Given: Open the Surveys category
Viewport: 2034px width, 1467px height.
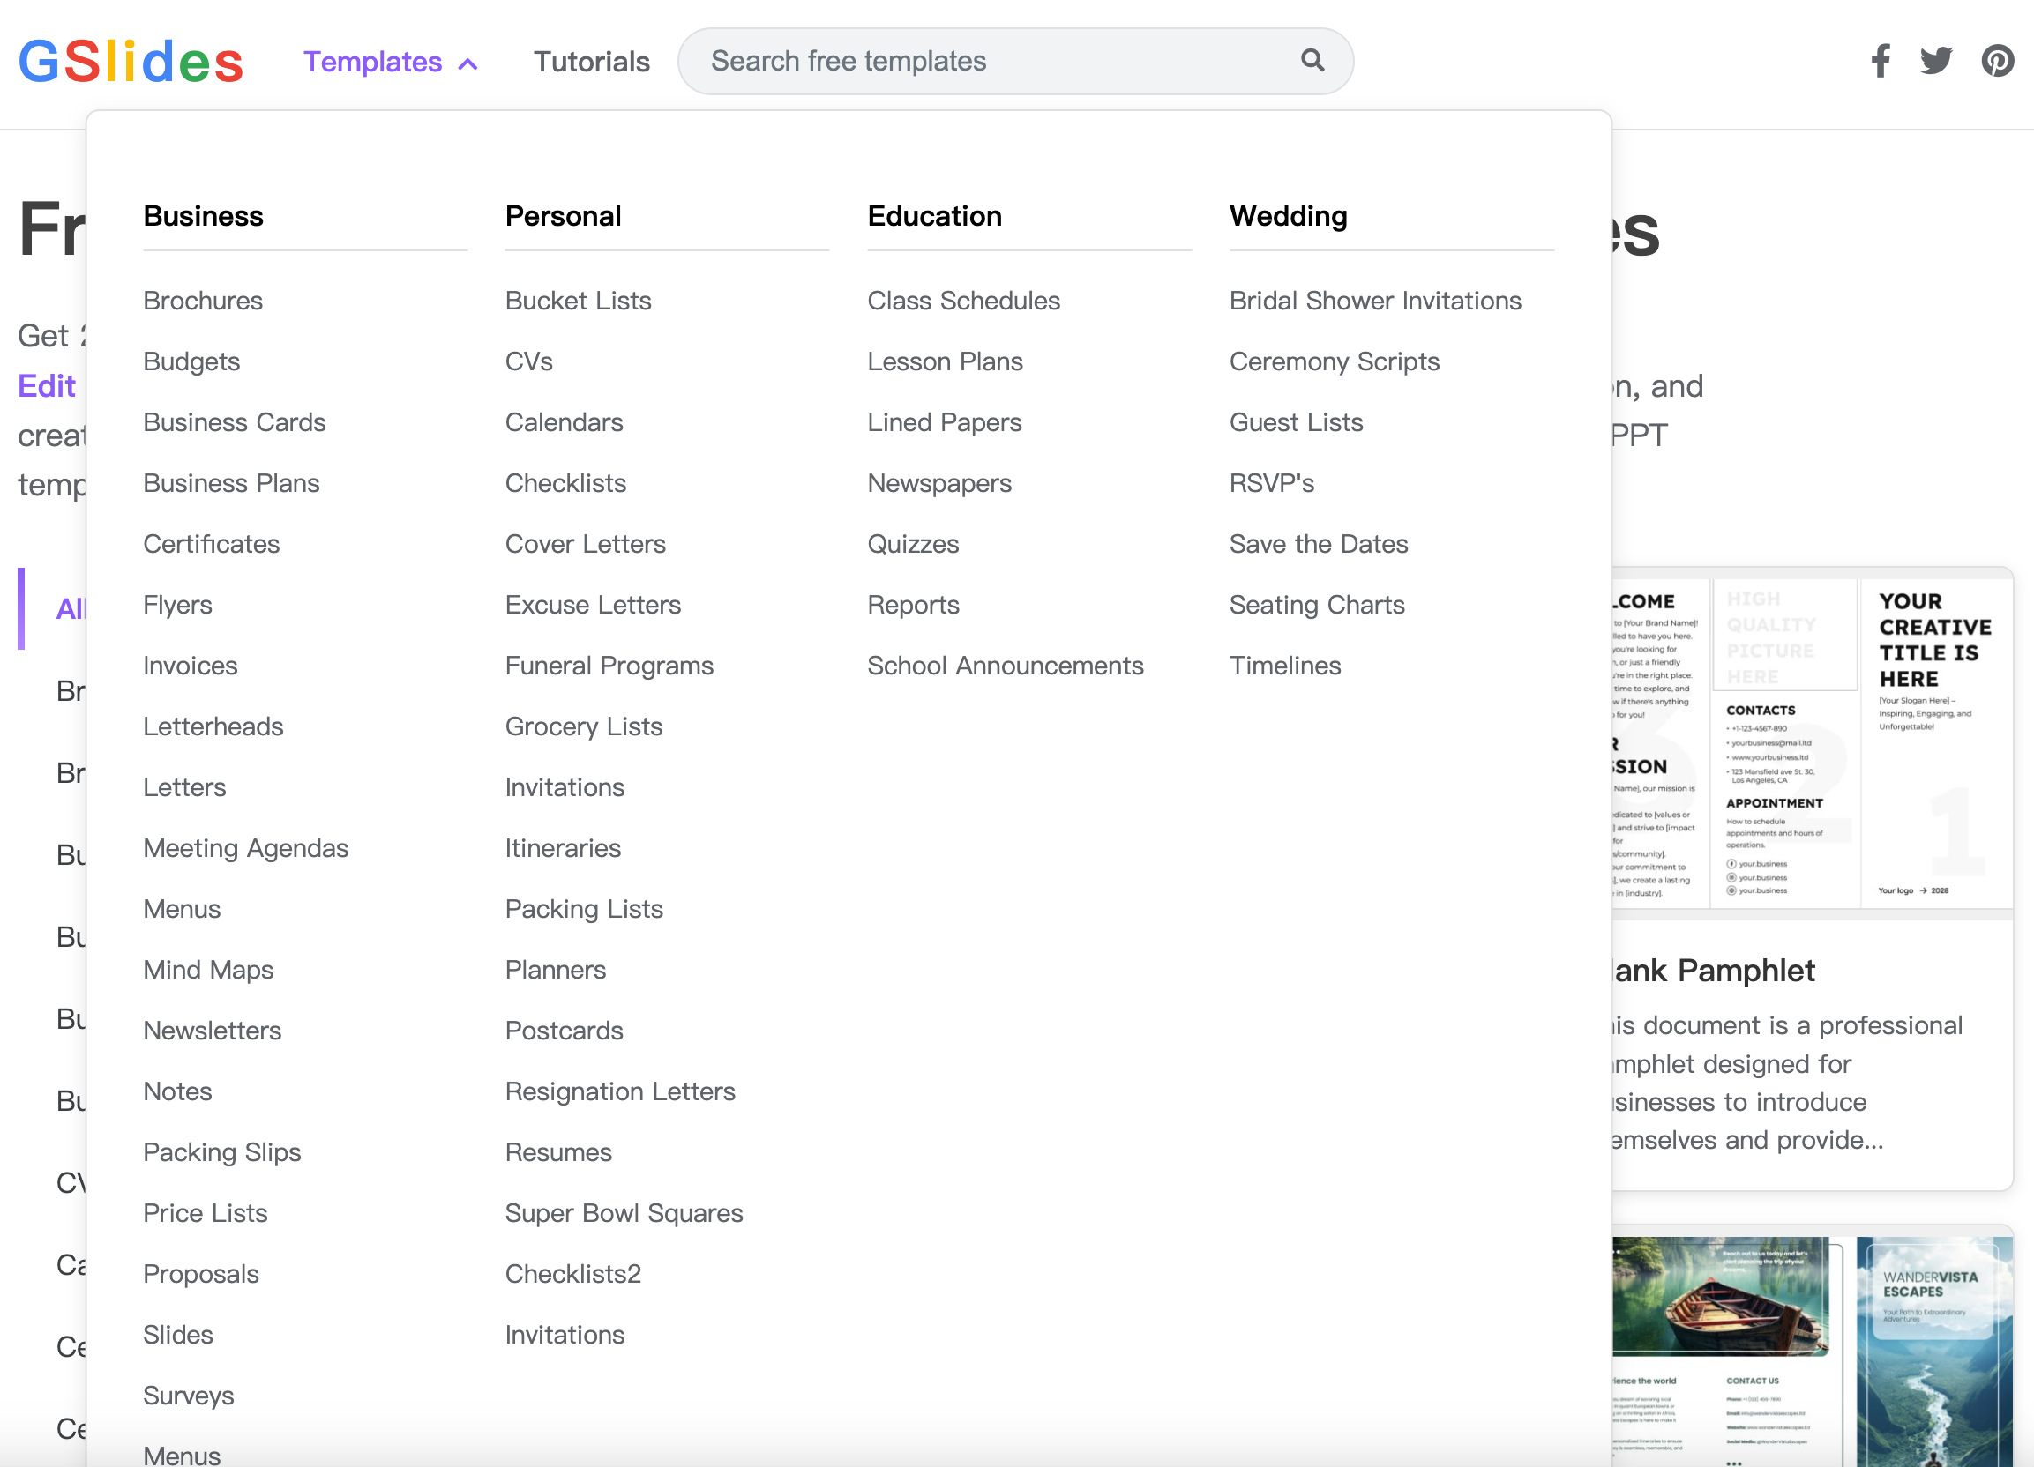Looking at the screenshot, I should point(189,1396).
